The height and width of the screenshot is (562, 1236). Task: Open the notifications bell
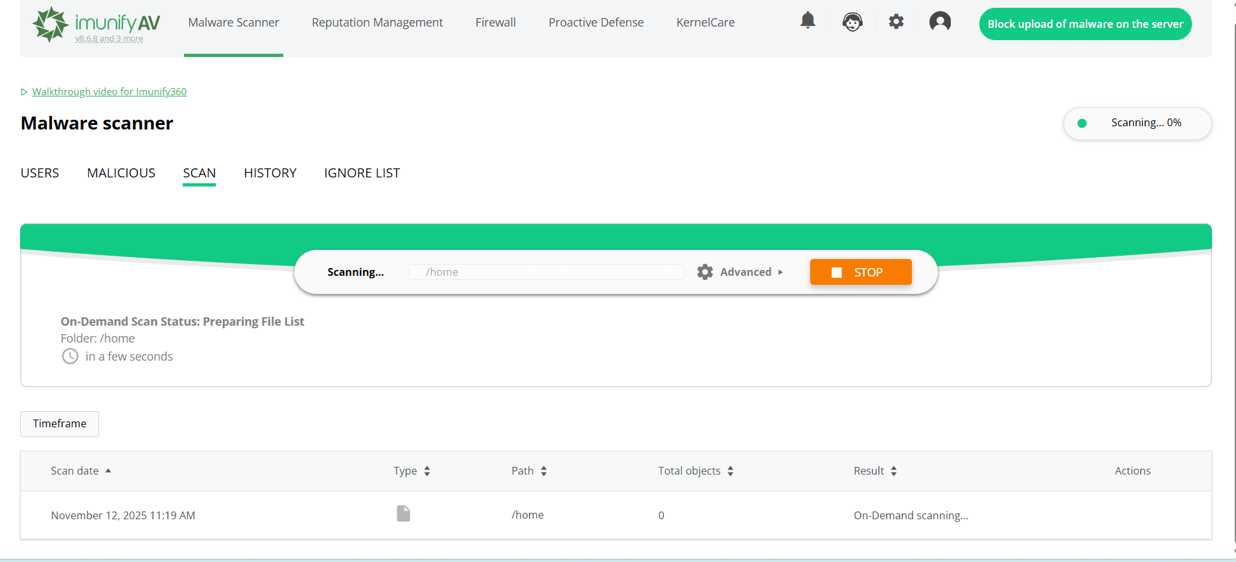coord(808,21)
